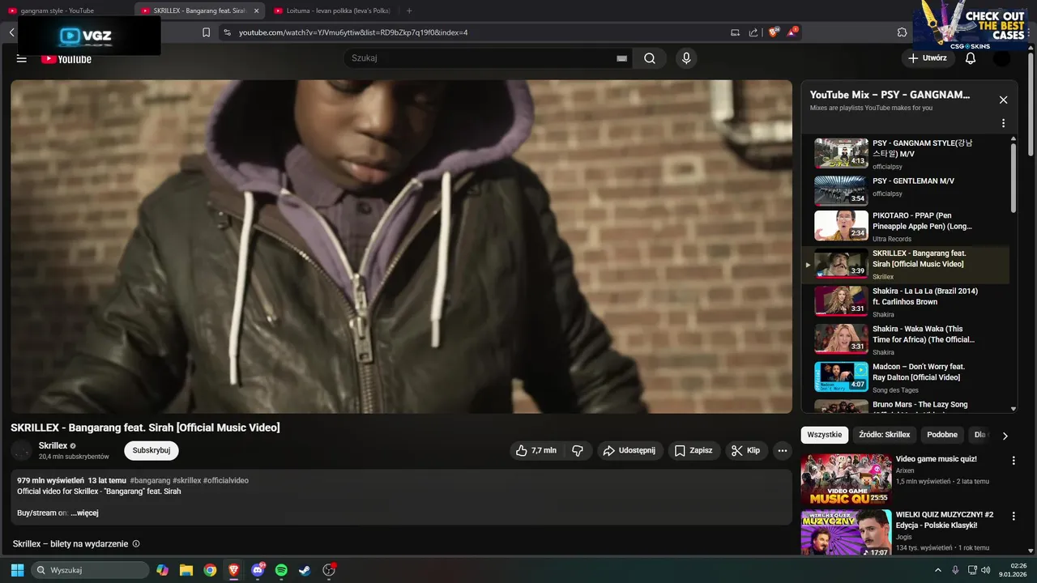The image size is (1037, 583).
Task: Close the SKRILLEX Bangarang browser tab
Action: click(x=256, y=11)
